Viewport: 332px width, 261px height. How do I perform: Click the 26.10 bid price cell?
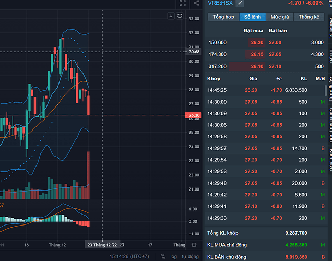[256, 66]
